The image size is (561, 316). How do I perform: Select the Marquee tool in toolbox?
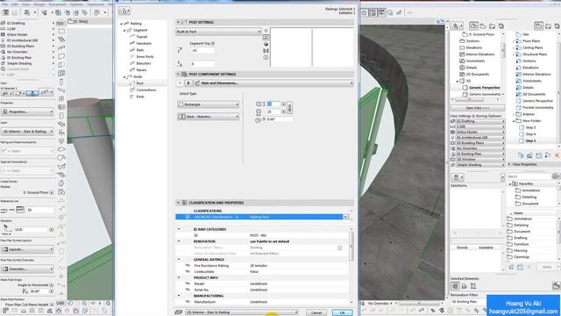[61, 32]
